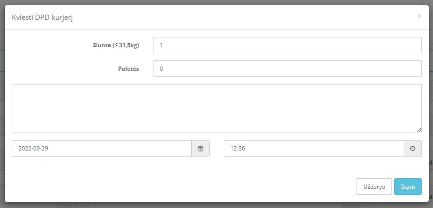This screenshot has height=208, width=433.
Task: Click the Uždaryti button
Action: (x=374, y=186)
